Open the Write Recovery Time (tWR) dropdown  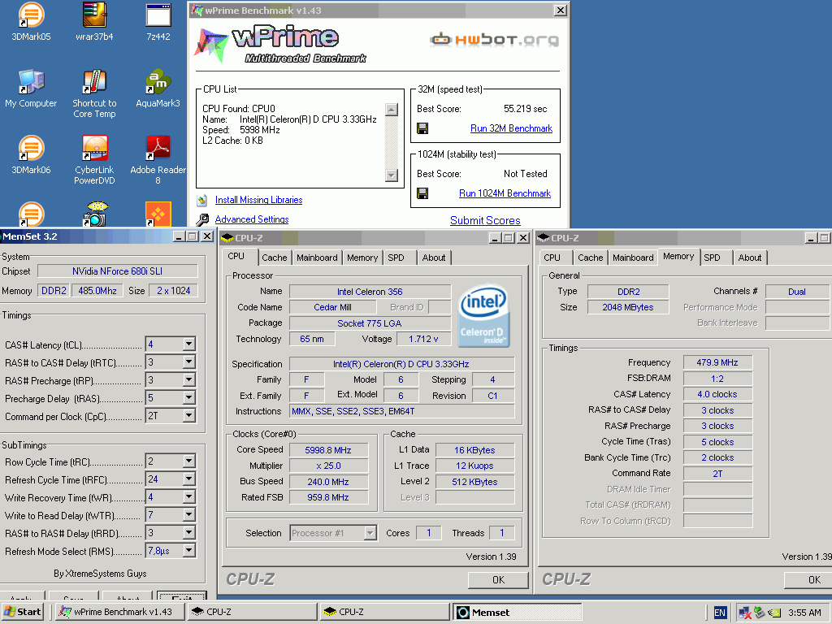pyautogui.click(x=188, y=497)
